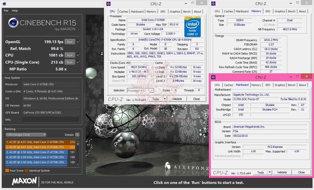Open Memory tab in Mainboard window
This screenshot has width=314, height=190.
pyautogui.click(x=256, y=85)
